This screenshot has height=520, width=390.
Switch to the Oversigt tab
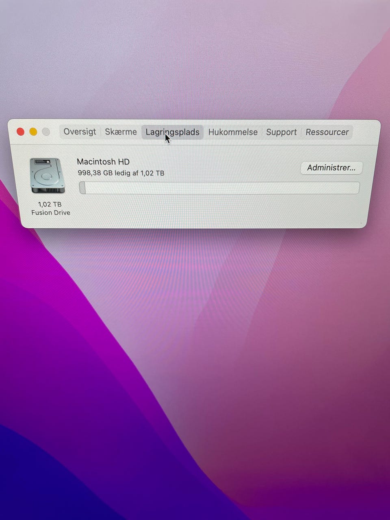[80, 132]
